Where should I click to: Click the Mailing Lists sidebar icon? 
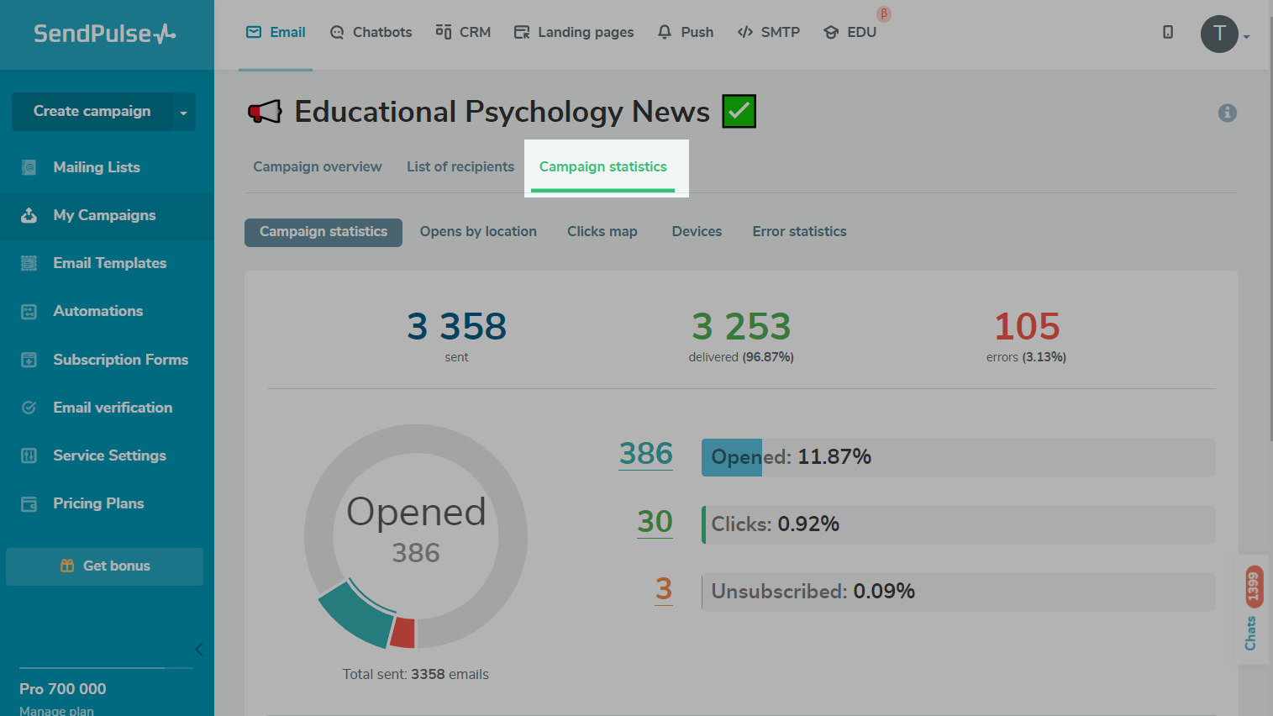[29, 167]
